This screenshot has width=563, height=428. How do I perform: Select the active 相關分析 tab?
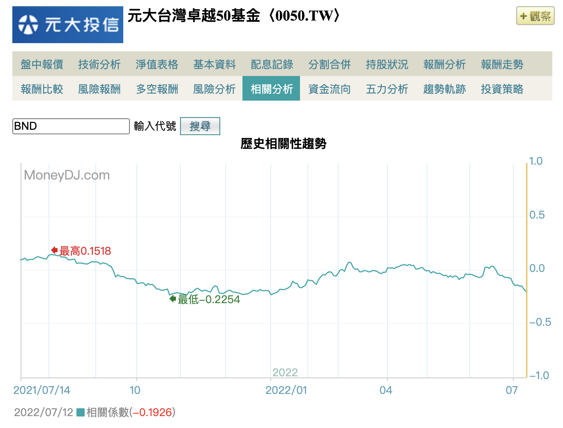click(x=271, y=88)
